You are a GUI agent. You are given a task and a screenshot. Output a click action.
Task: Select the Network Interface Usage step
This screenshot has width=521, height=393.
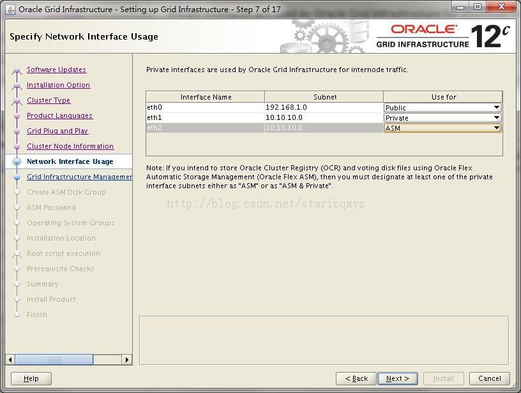(x=70, y=161)
